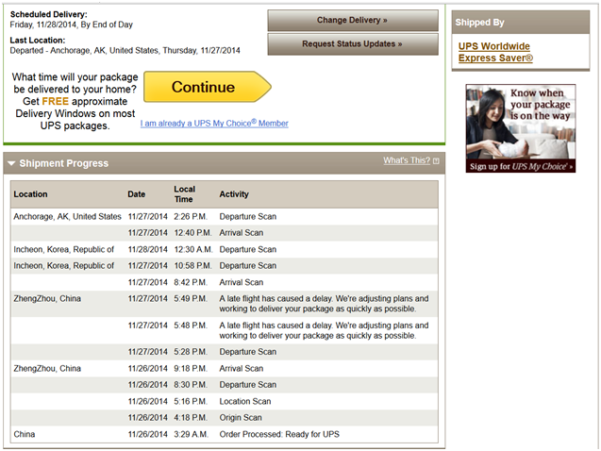Select the Shipped By panel header

coord(521,23)
